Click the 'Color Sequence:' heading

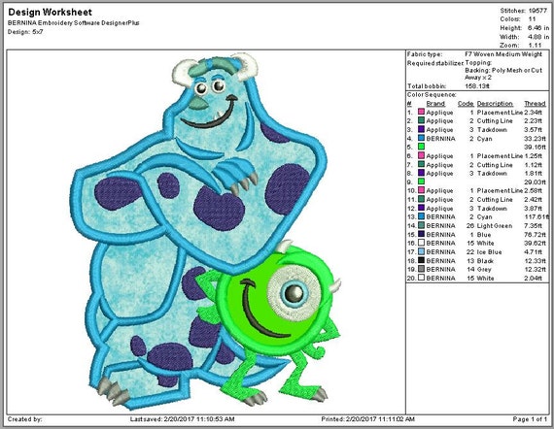point(432,95)
